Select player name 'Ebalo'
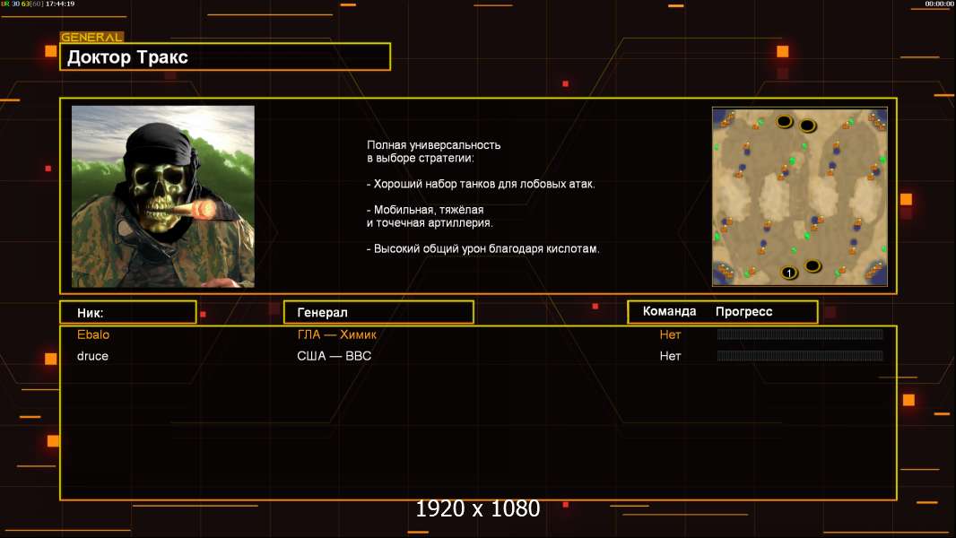Screen dimensions: 956x538 click(x=93, y=334)
